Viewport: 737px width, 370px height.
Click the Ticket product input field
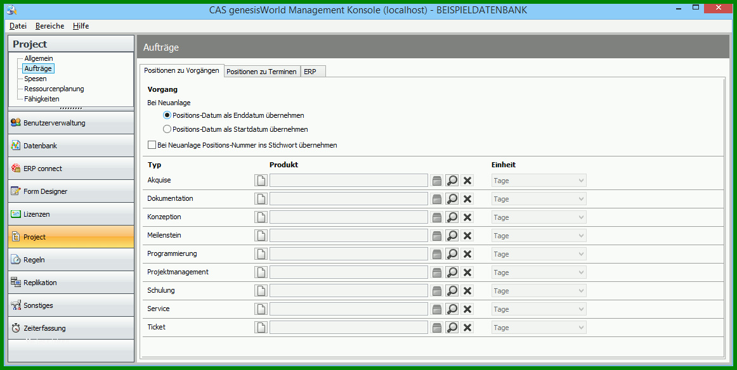point(349,327)
